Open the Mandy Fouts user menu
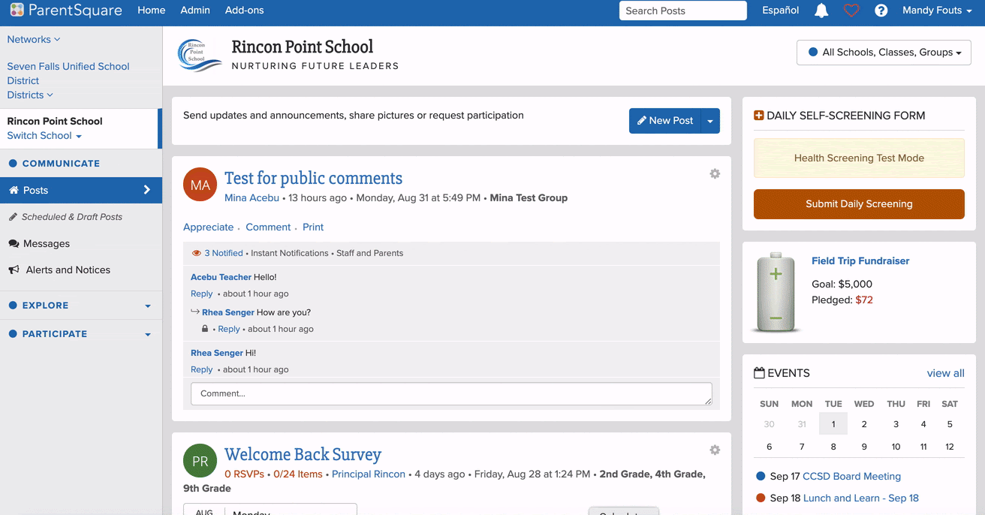Viewport: 985px width, 515px height. (937, 11)
